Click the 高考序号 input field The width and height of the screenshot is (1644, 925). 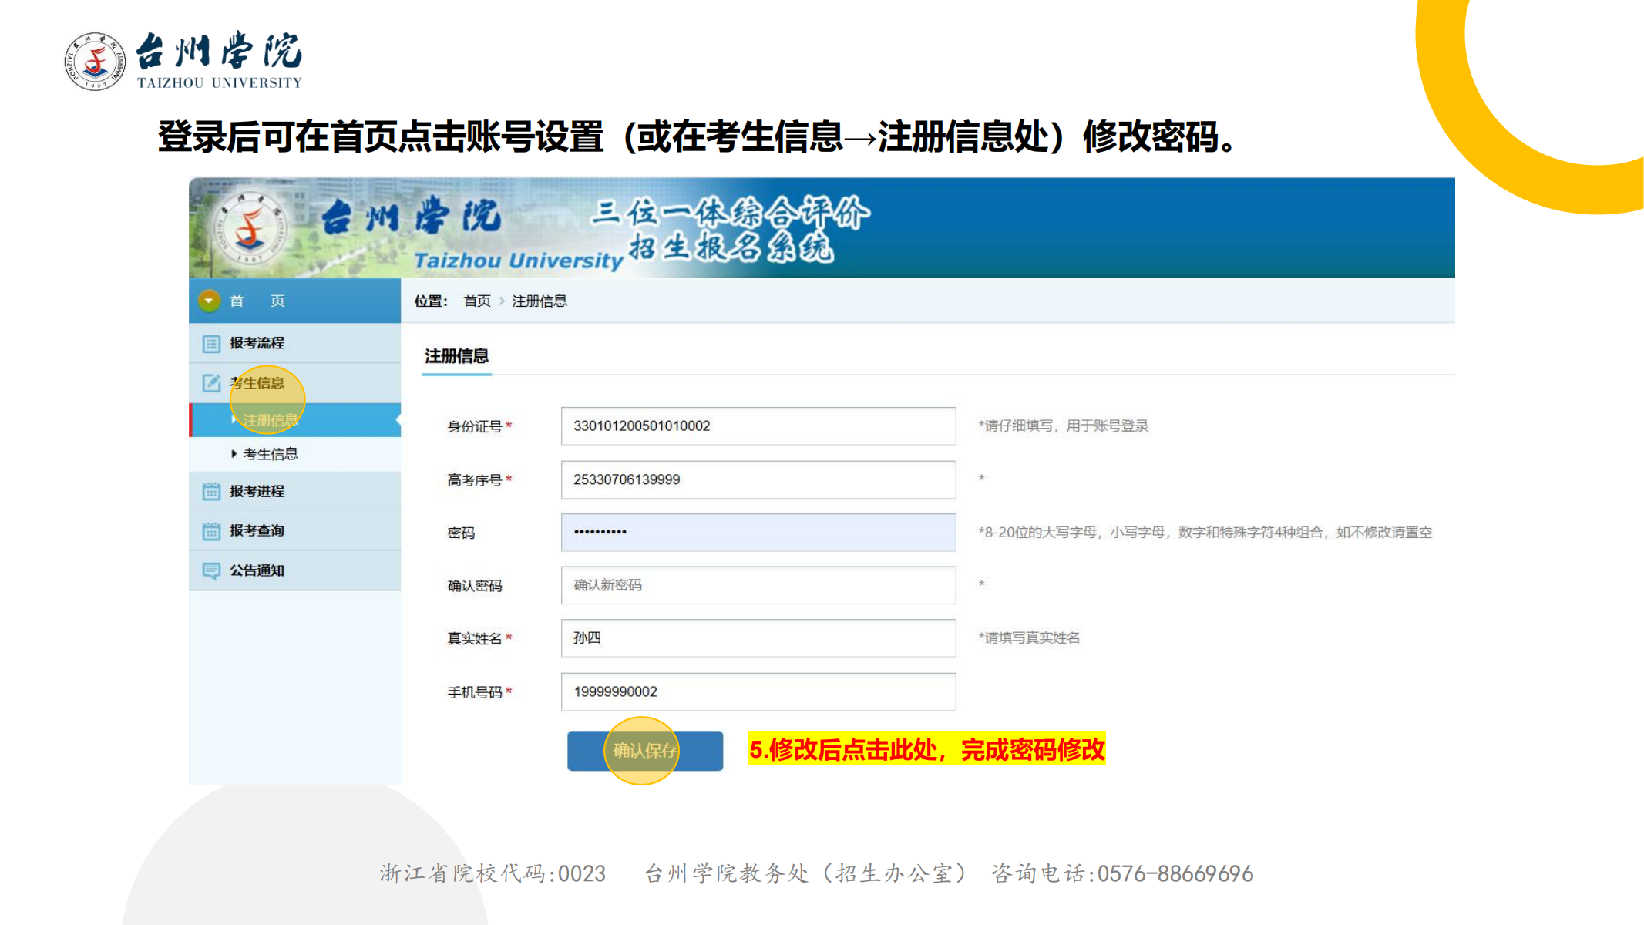(x=758, y=479)
